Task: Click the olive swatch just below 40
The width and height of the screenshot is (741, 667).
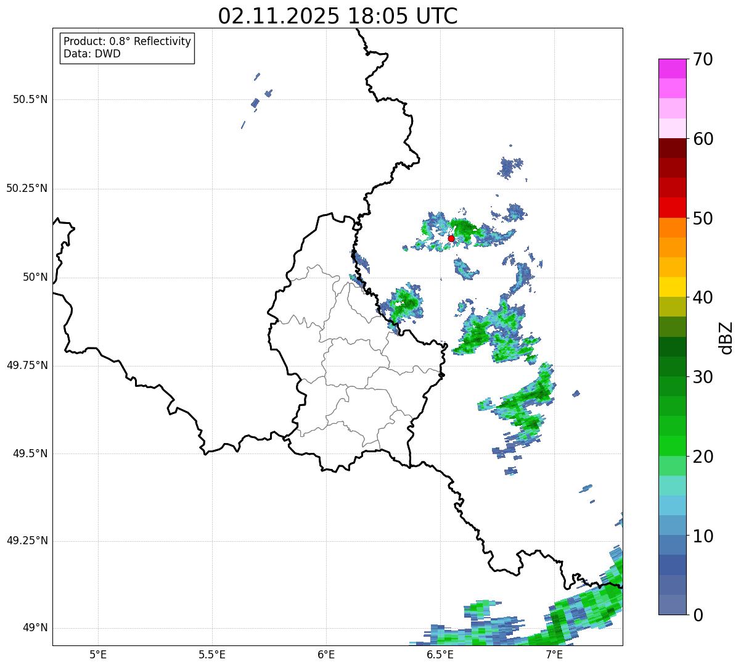Action: click(x=672, y=307)
